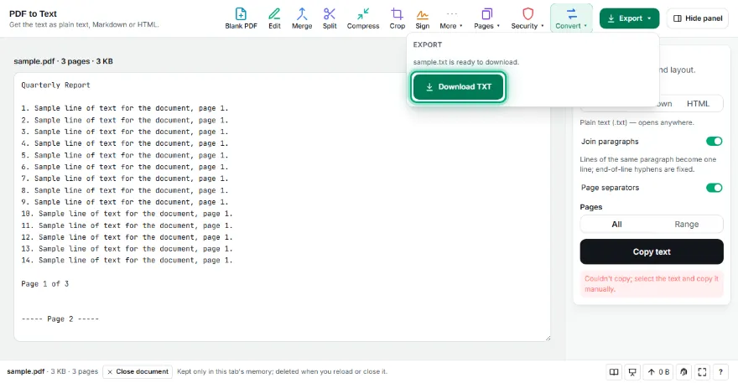738x383 pixels.
Task: Toggle Join paragraphs switch
Action: point(714,141)
